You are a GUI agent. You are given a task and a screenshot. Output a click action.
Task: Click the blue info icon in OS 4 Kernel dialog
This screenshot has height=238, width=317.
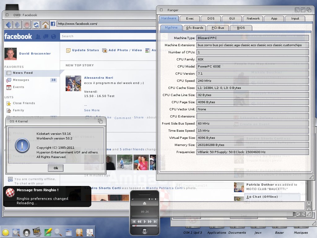pos(22,145)
